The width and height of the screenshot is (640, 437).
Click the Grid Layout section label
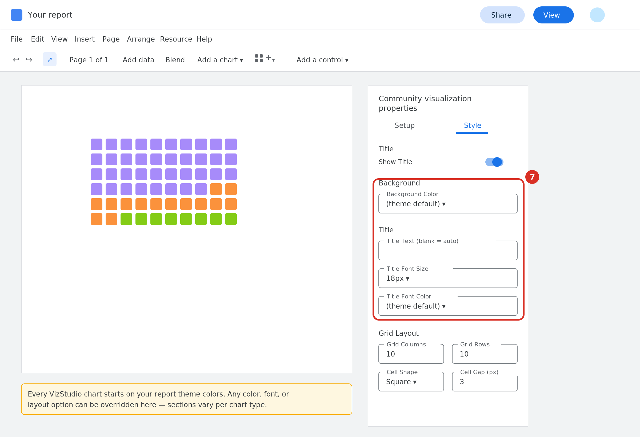(398, 333)
